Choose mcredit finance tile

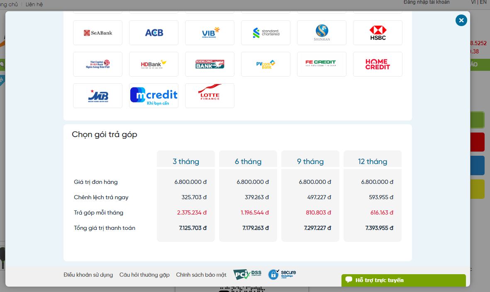click(154, 96)
